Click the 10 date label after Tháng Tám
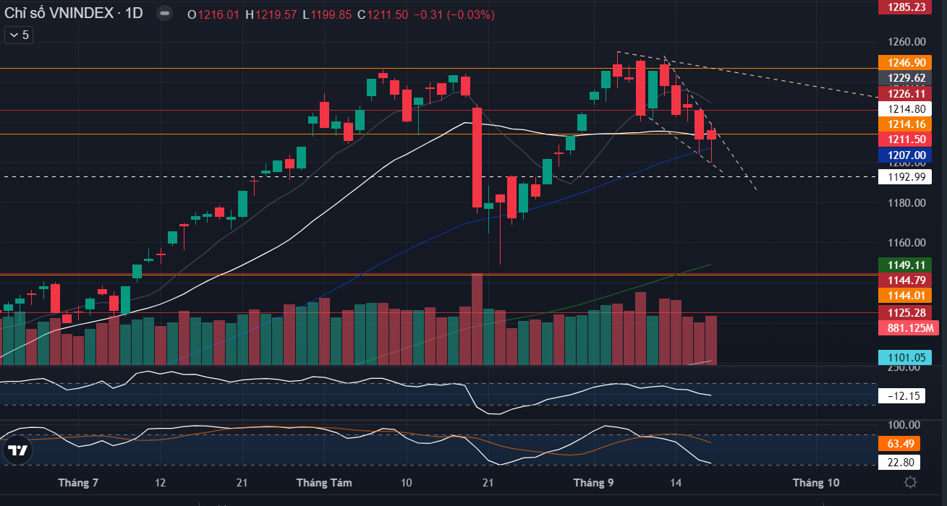 click(406, 482)
